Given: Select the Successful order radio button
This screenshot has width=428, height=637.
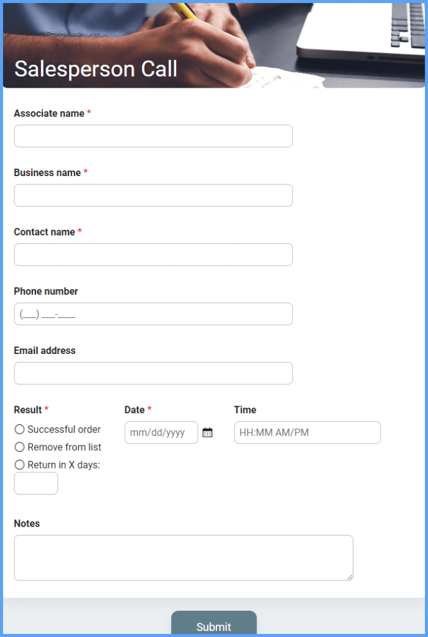Looking at the screenshot, I should click(19, 429).
